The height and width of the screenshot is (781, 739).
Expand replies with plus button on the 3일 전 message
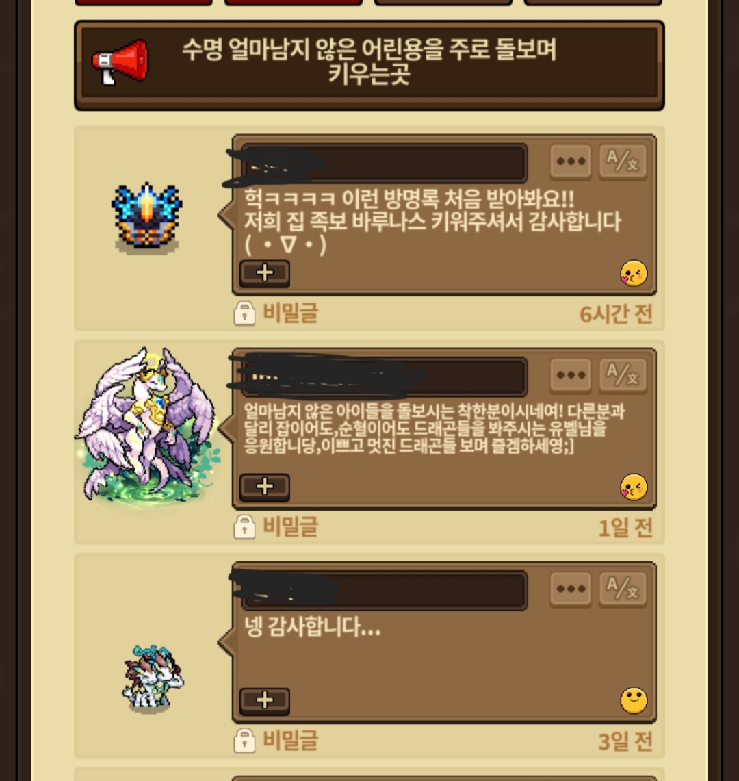click(x=264, y=700)
